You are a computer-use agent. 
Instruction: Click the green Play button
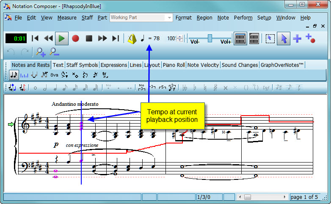[x=62, y=38]
